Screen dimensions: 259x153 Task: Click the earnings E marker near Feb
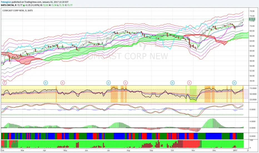point(5,83)
